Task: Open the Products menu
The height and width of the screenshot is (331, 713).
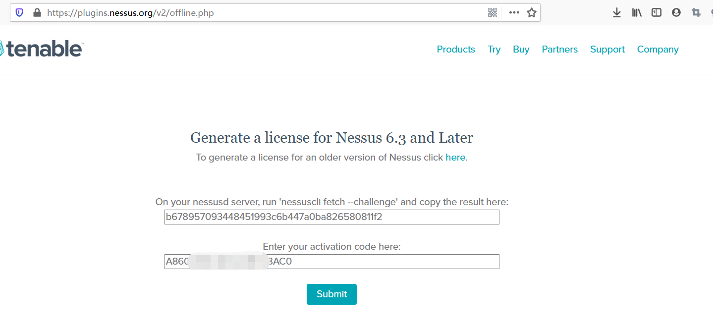Action: point(456,49)
